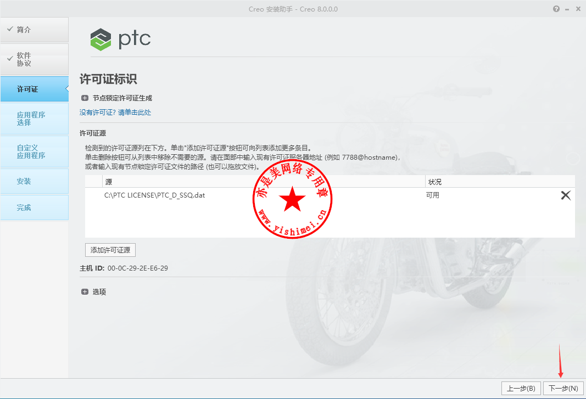The image size is (586, 399).
Task: Click the help question mark icon
Action: [556, 9]
